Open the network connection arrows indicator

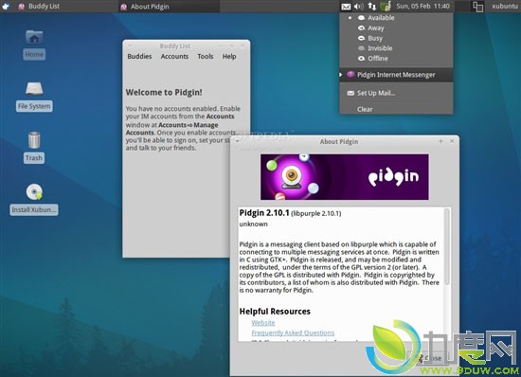372,7
